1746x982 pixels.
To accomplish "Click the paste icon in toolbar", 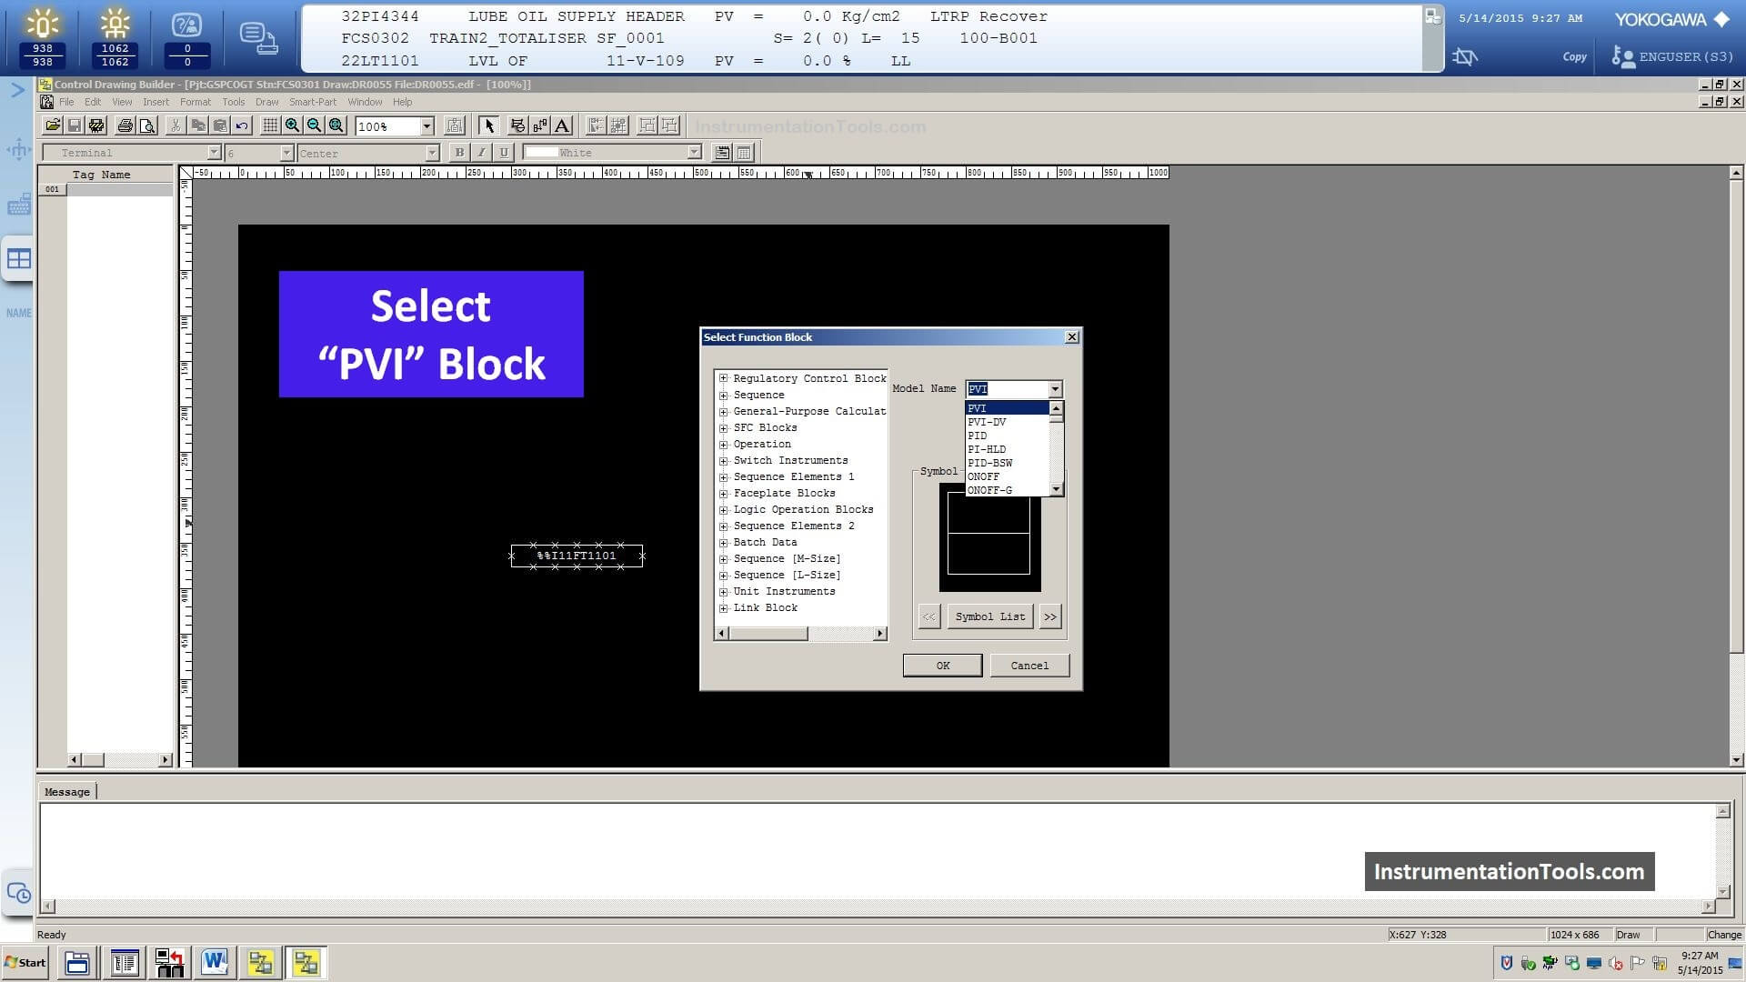I will point(219,126).
